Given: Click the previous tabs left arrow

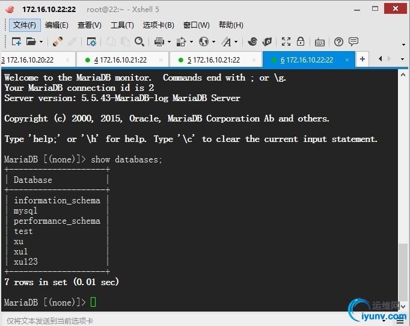Looking at the screenshot, I should click(381, 59).
